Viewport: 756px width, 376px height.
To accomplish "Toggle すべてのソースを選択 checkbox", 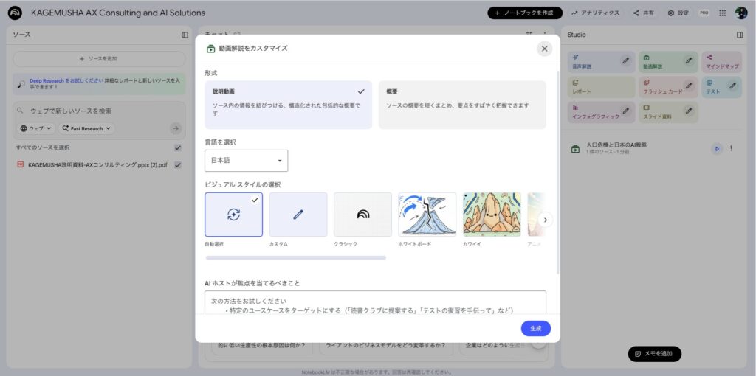I will click(177, 147).
